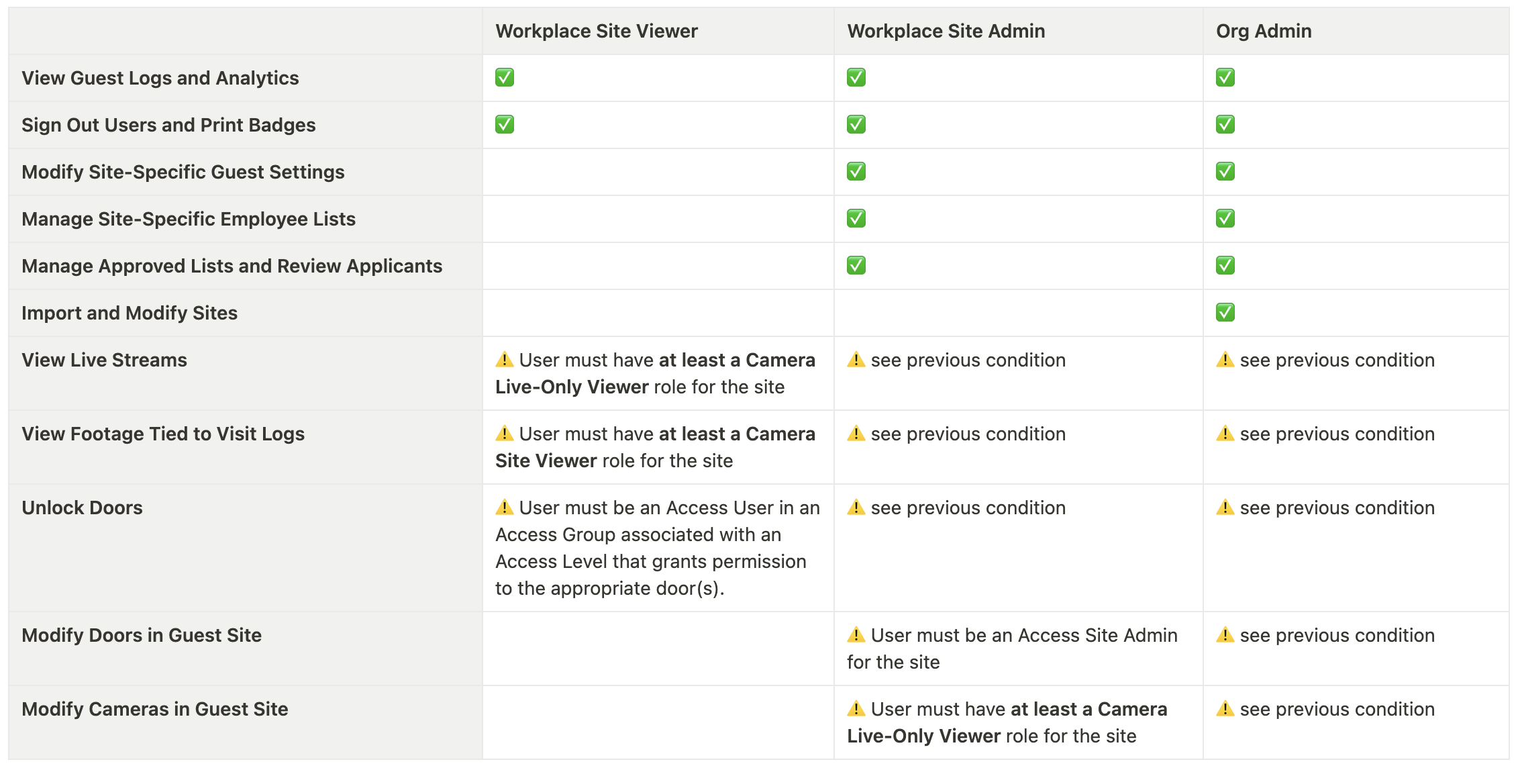The width and height of the screenshot is (1518, 768).
Task: Click Org Admin warning icon for Modify Cameras row
Action: [1225, 709]
